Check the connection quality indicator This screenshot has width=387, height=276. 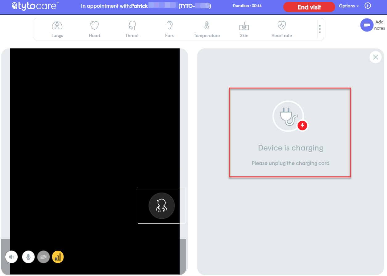point(58,257)
